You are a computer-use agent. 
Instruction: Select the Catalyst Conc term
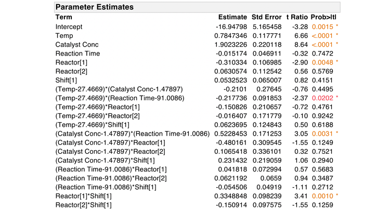(78, 44)
